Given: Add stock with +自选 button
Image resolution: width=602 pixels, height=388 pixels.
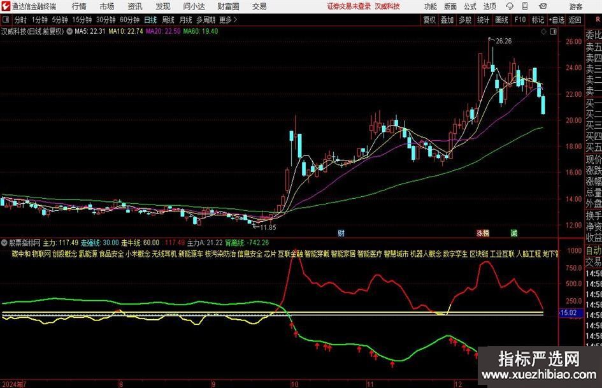Looking at the screenshot, I should pyautogui.click(x=557, y=20).
